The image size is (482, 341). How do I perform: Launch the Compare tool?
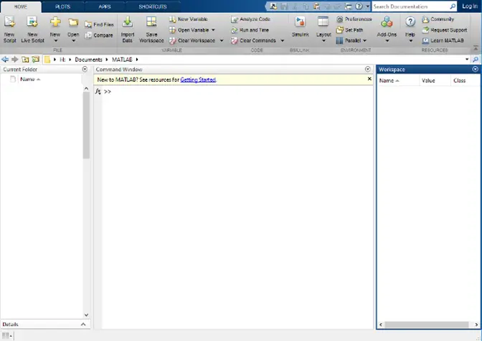point(99,35)
